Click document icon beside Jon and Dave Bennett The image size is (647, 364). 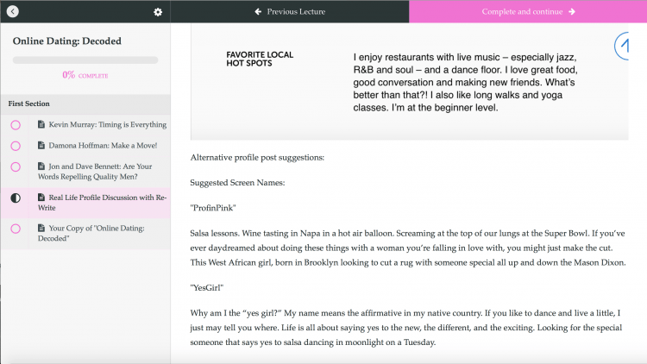41,166
